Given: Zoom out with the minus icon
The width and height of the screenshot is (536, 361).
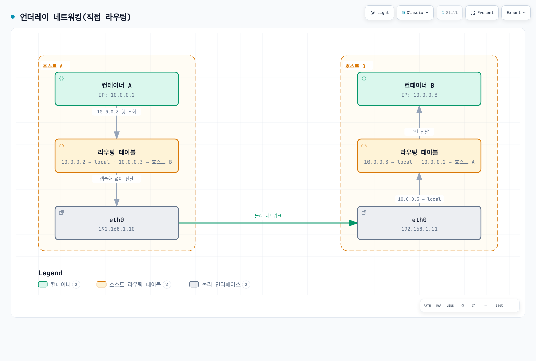Looking at the screenshot, I should (x=486, y=306).
